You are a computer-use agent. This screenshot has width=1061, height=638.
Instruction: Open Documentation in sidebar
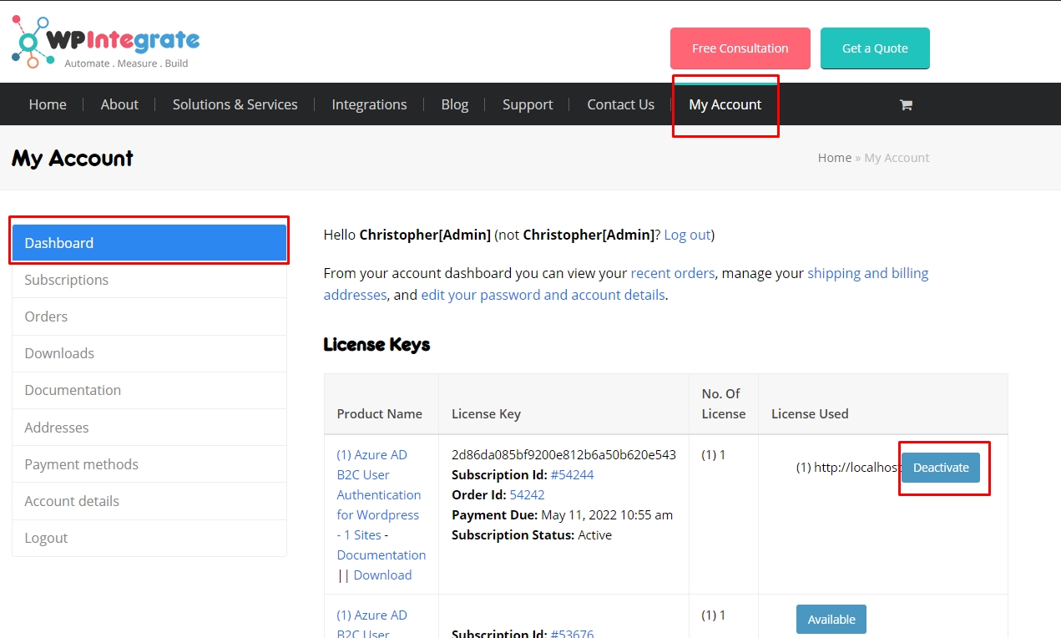point(149,390)
